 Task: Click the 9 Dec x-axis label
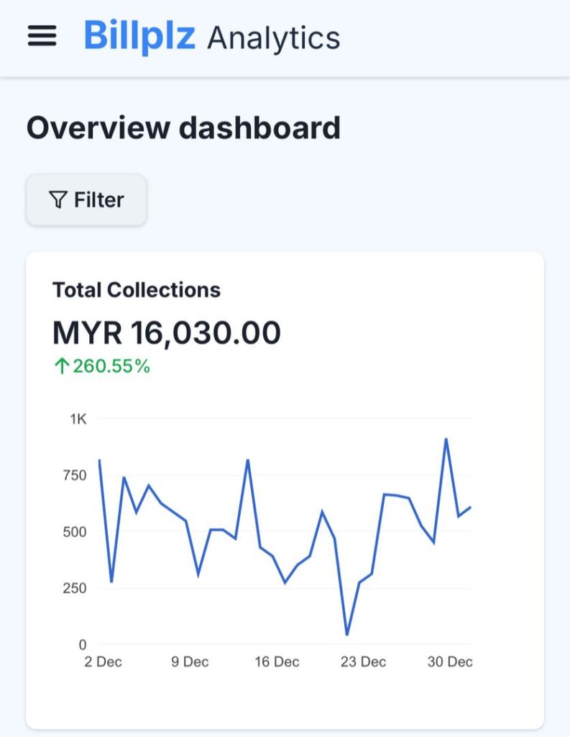tap(190, 662)
